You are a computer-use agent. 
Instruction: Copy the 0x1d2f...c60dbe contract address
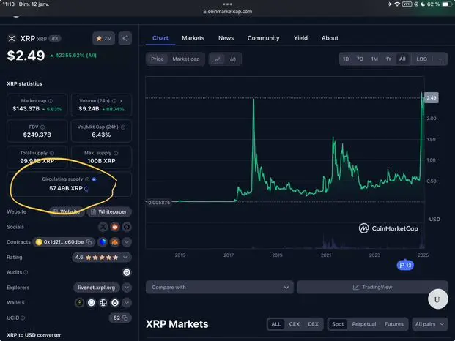click(89, 242)
